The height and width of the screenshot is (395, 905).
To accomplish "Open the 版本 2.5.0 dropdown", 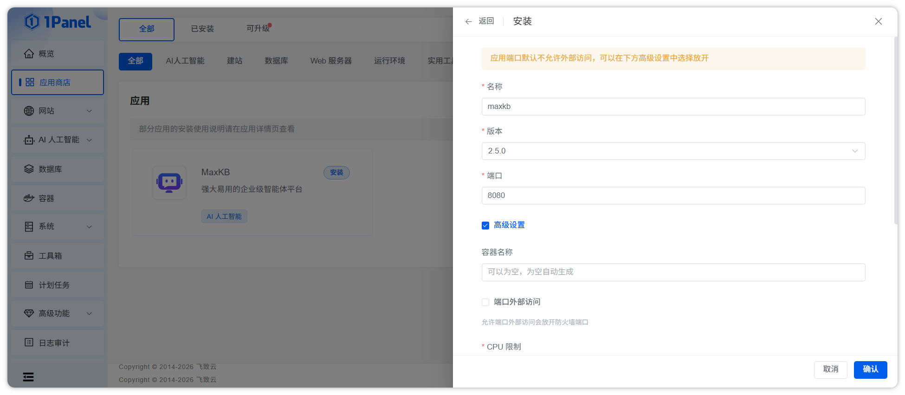I will [x=673, y=151].
